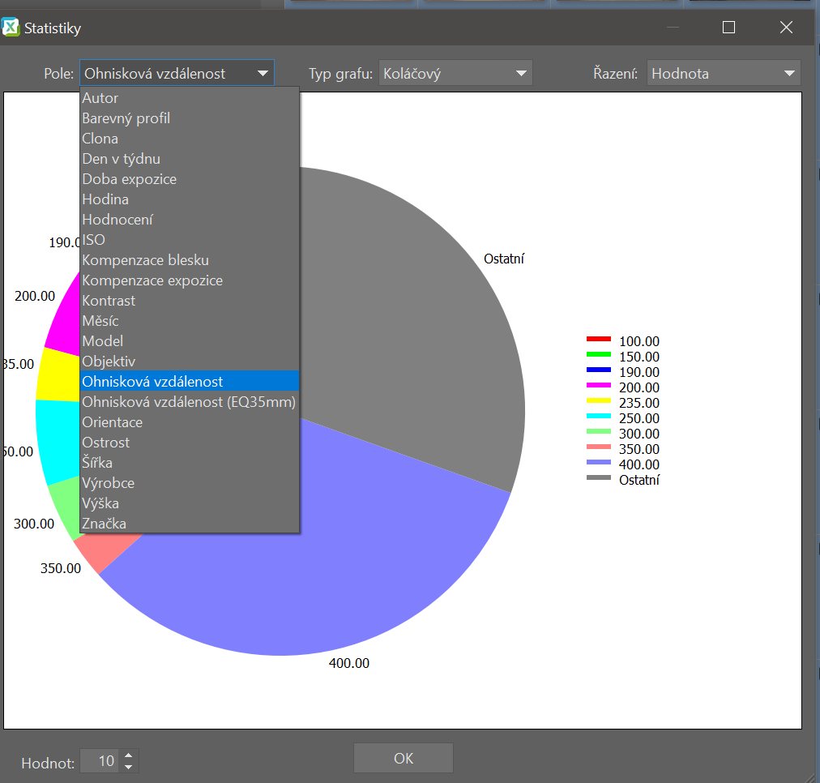Click the Ostatní pie label
820x783 pixels.
(504, 259)
